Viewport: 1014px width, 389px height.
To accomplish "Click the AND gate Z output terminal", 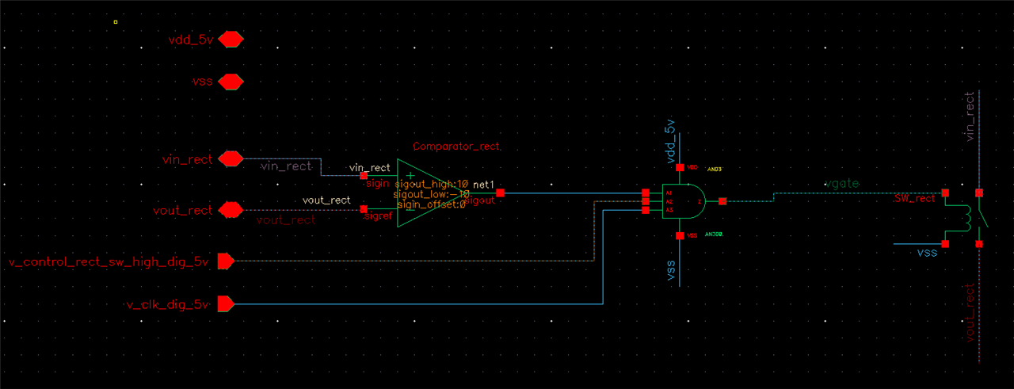I will pyautogui.click(x=722, y=201).
